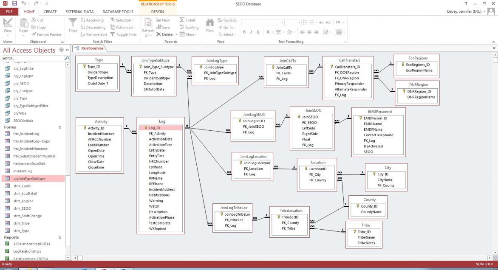Open Select dropdown in Find group

tap(227, 34)
